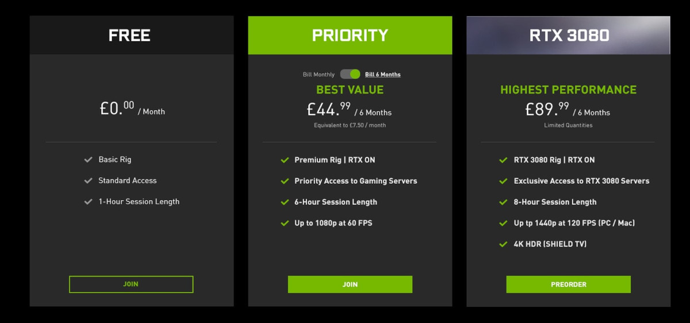This screenshot has width=690, height=323.
Task: Select the Bill 6 Months option
Action: click(x=383, y=75)
